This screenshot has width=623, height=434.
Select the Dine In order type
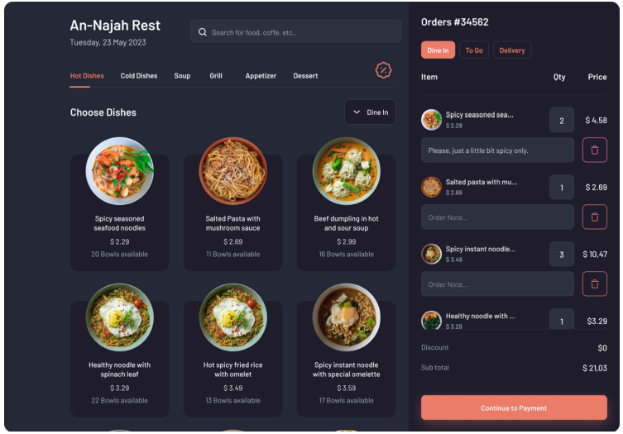[438, 50]
